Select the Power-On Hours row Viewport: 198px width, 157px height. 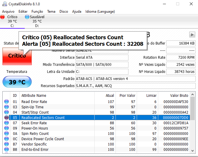point(96,128)
